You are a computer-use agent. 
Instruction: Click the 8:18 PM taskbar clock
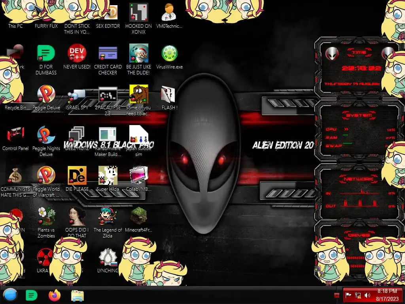387,295
